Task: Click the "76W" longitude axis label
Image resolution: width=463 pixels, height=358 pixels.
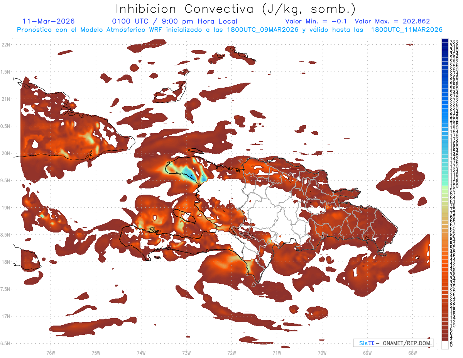Action: (x=51, y=353)
